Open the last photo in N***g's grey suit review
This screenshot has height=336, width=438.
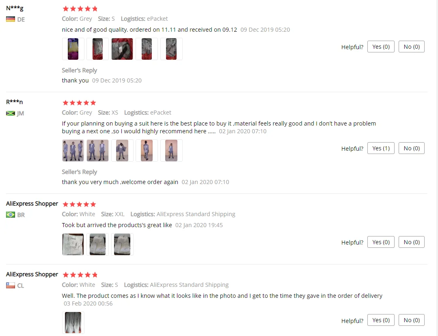171,49
